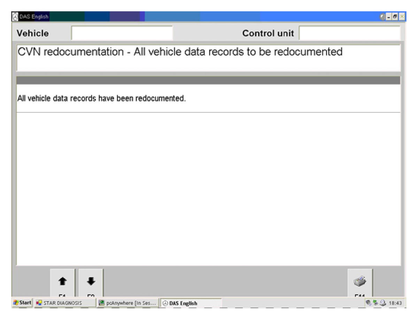Close the DAS English window
The height and width of the screenshot is (320, 418).
tap(402, 16)
